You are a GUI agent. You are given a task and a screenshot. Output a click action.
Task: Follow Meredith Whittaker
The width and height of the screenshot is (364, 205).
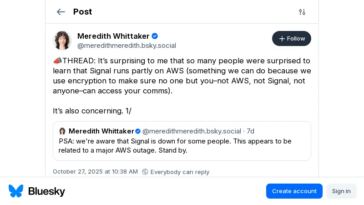point(292,39)
